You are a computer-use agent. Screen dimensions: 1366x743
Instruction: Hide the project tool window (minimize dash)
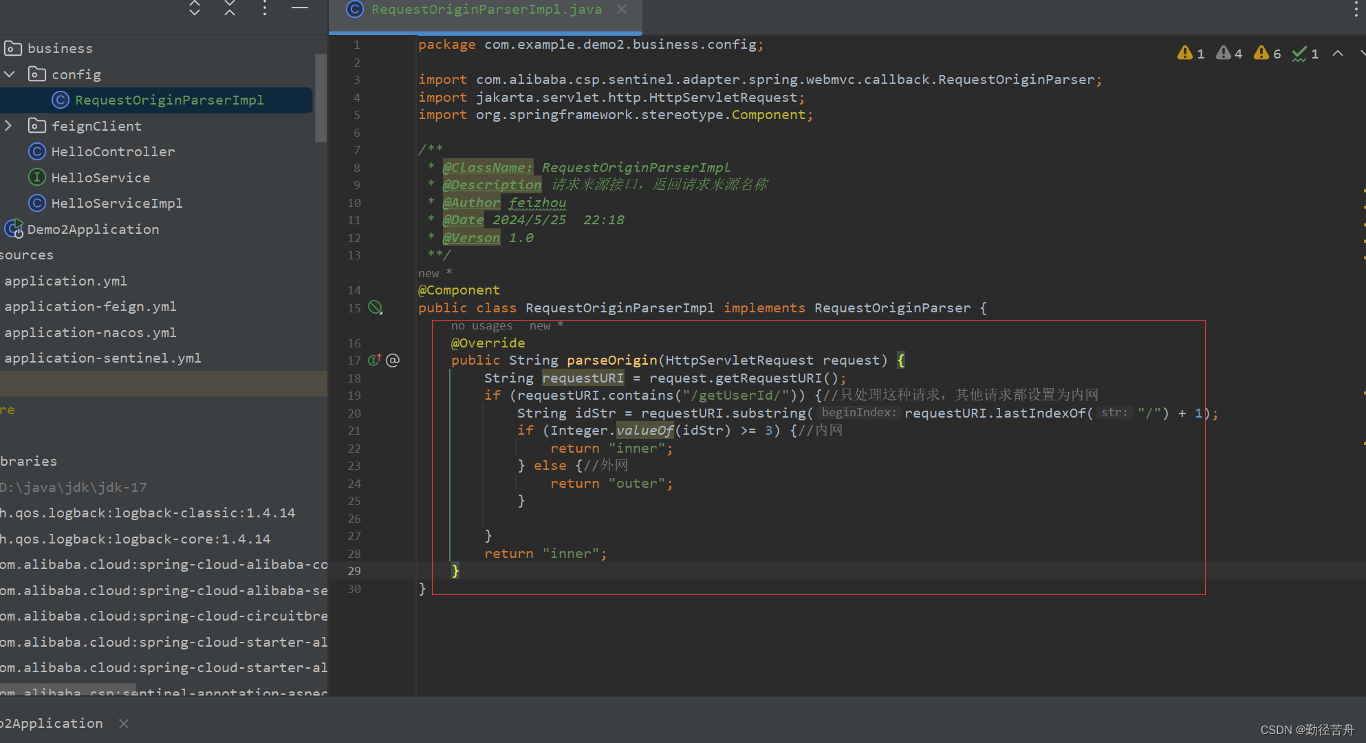point(299,8)
